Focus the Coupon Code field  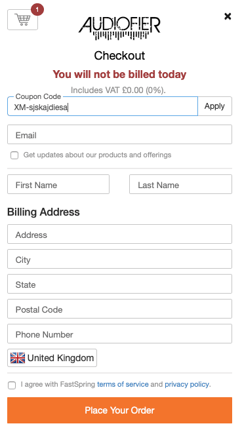pos(102,106)
